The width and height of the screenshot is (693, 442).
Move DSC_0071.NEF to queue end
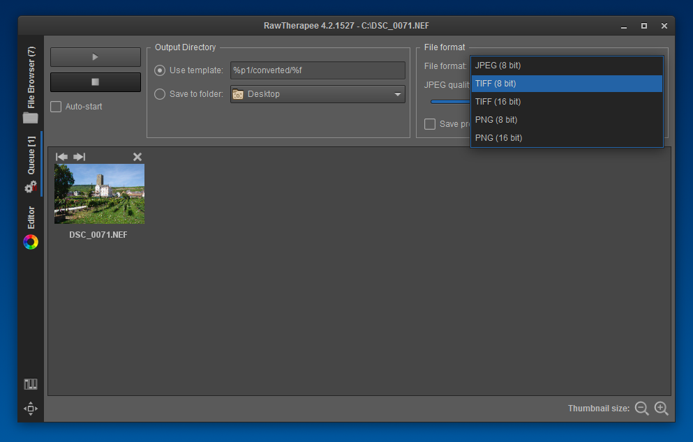tap(79, 157)
